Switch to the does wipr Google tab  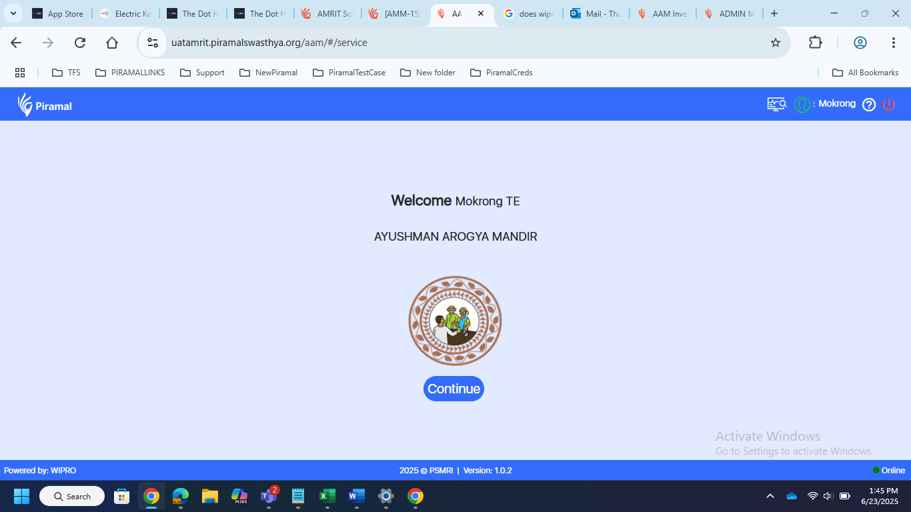pyautogui.click(x=530, y=13)
